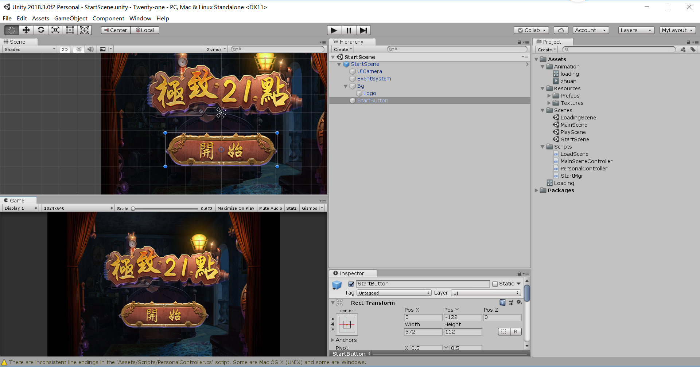Toggle Mute Audio in Game view

[x=271, y=208]
